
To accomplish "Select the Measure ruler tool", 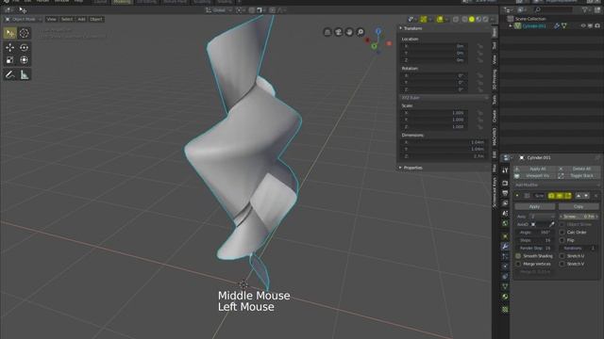I will point(24,74).
